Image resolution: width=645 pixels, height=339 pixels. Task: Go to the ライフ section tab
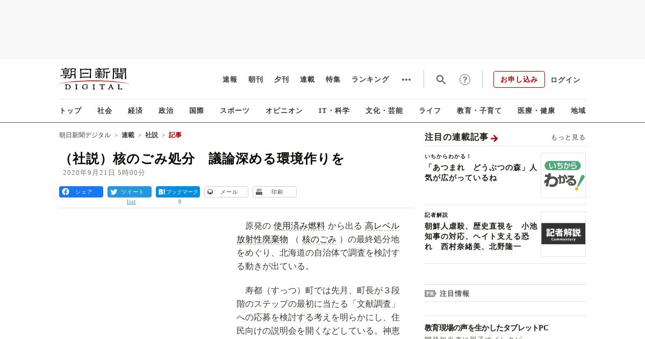click(x=430, y=111)
